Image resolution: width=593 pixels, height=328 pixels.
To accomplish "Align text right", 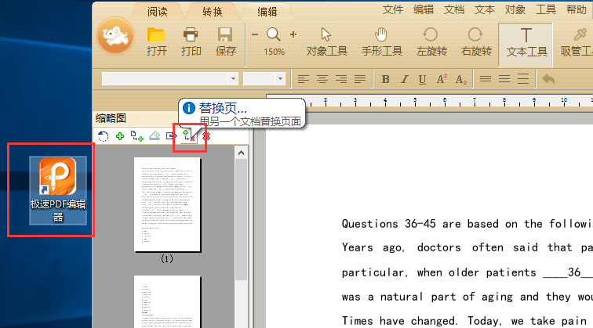I will coord(341,79).
